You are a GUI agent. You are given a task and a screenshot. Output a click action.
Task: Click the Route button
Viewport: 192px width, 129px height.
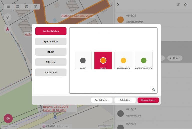175,58
